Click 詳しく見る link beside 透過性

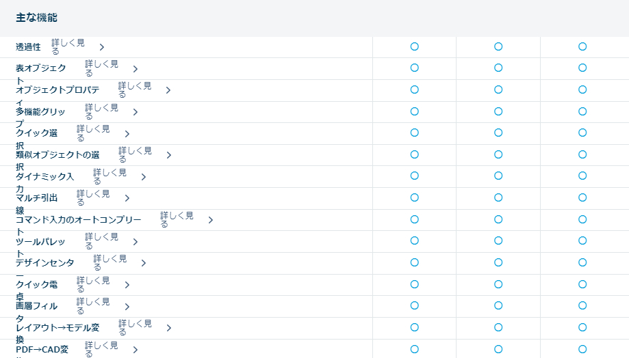pos(68,46)
